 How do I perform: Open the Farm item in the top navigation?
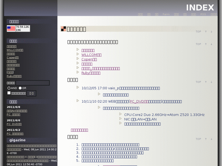tap(166, 14)
